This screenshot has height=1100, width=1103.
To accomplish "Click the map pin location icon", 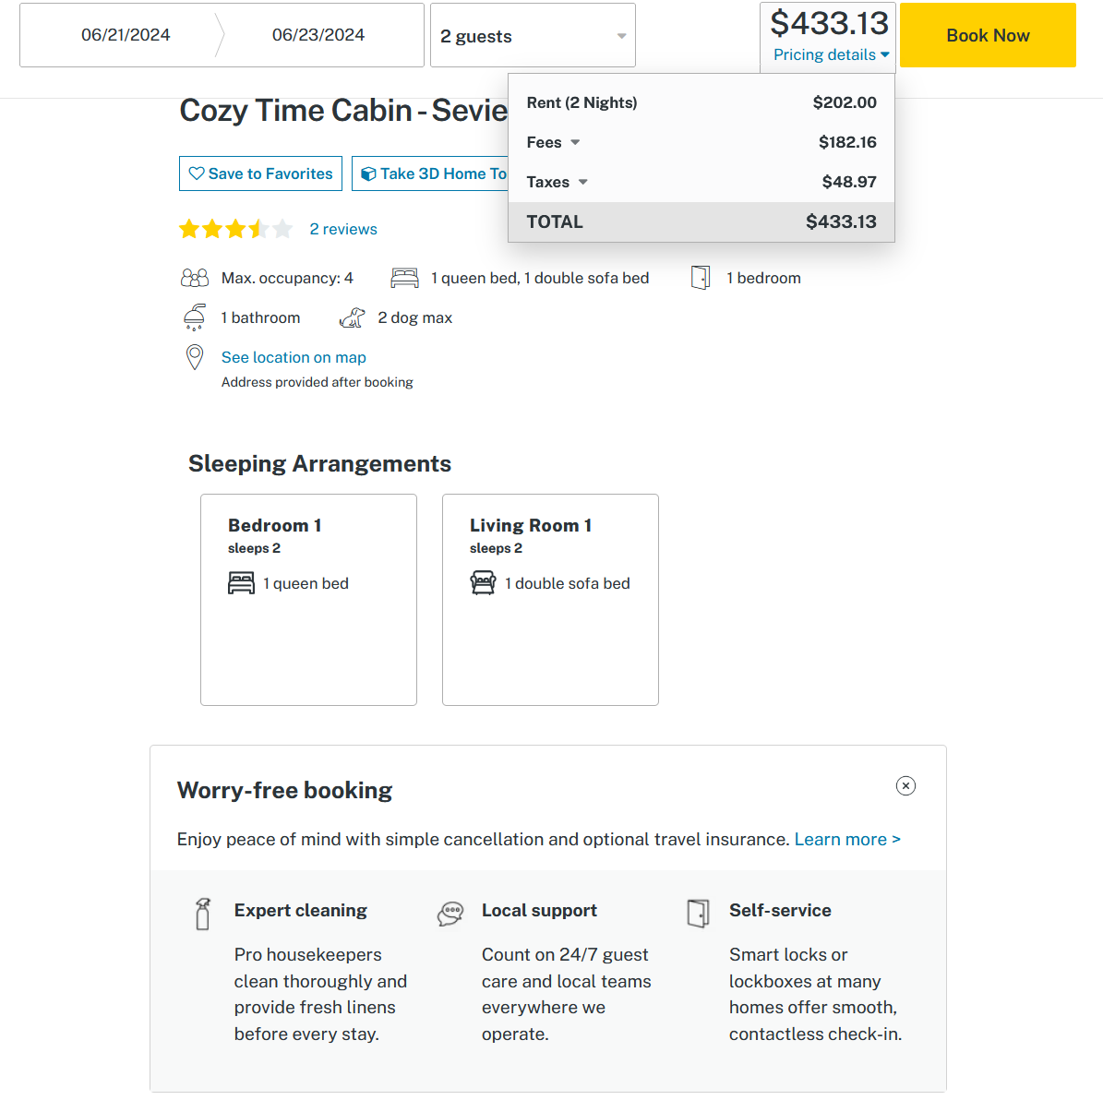I will [195, 357].
